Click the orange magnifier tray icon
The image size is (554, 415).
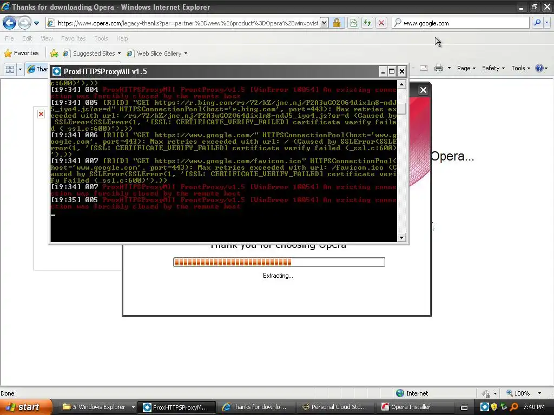(x=514, y=407)
